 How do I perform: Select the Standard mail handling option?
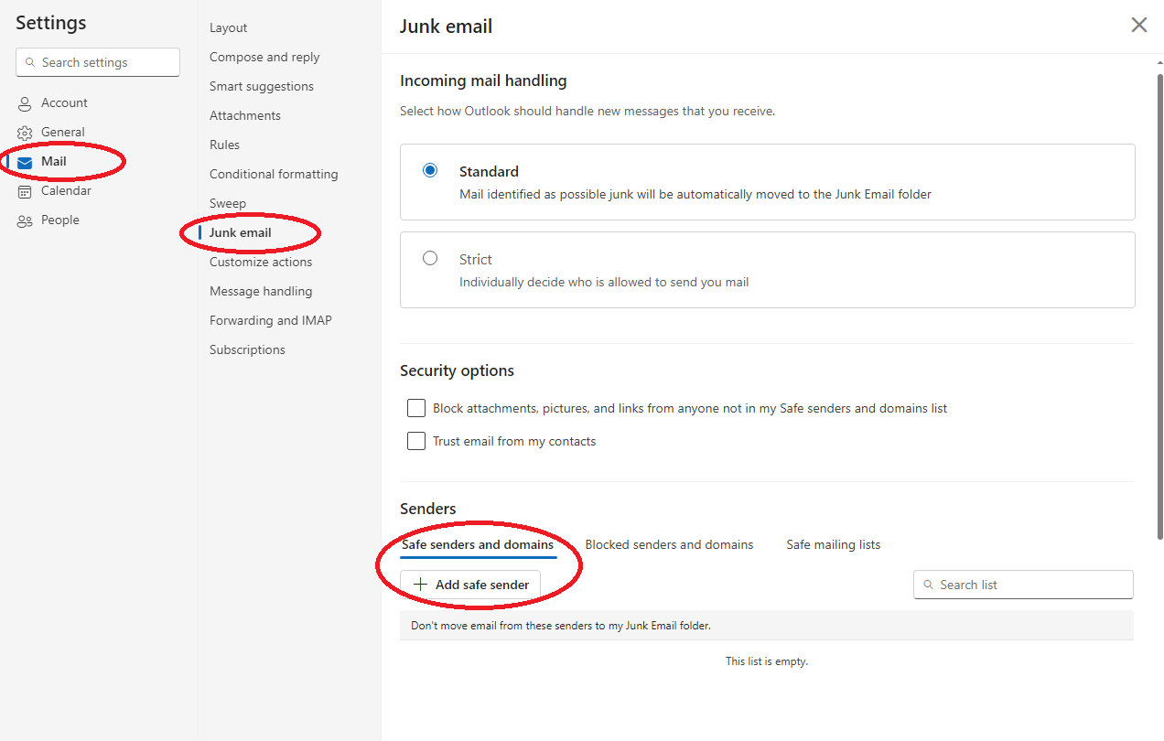(430, 170)
